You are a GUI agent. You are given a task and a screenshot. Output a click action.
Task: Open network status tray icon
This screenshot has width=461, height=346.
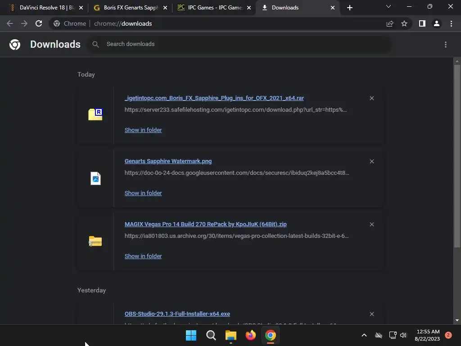coord(393,335)
